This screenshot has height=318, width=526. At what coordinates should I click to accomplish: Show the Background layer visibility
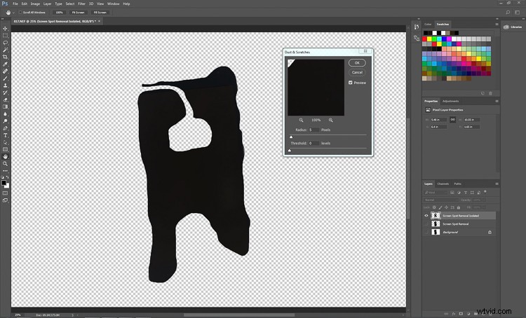(x=426, y=232)
